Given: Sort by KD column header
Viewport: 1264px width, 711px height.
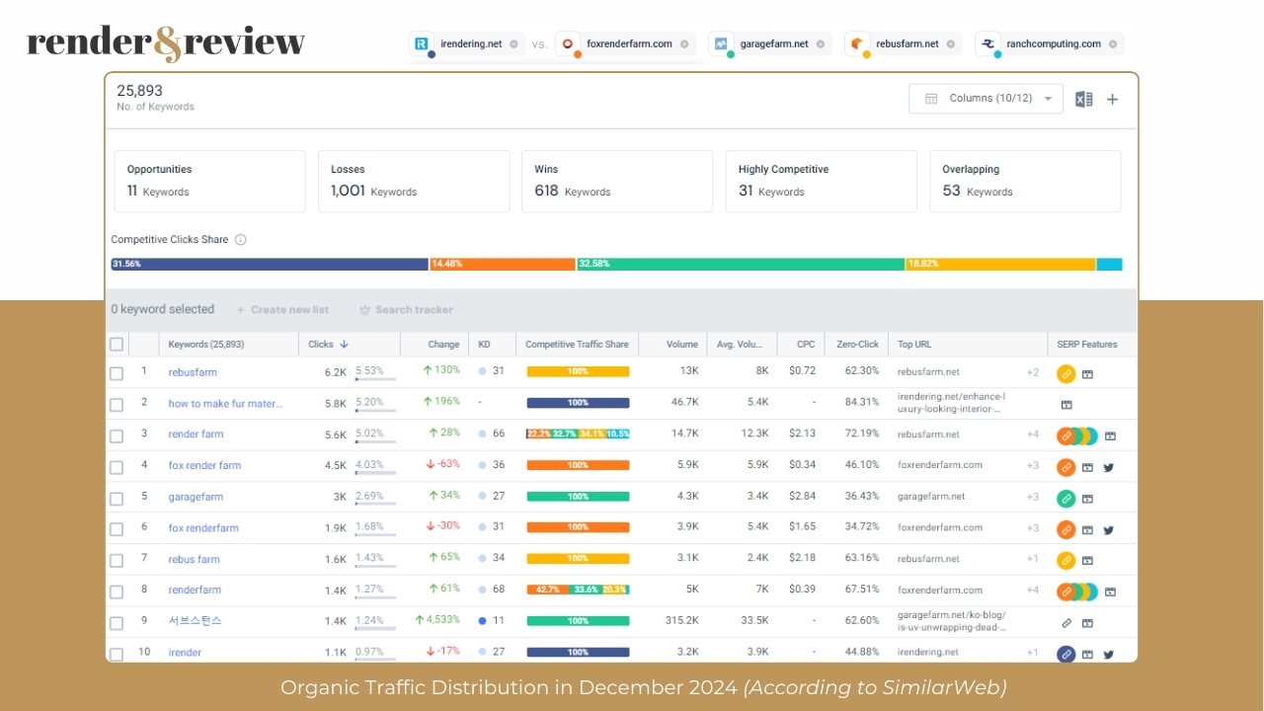Looking at the screenshot, I should tap(484, 344).
